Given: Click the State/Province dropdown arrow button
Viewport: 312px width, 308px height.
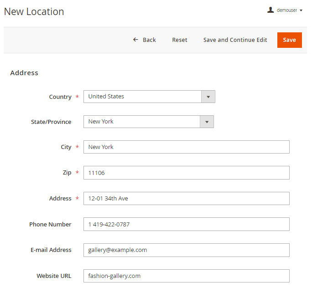Looking at the screenshot, I should tap(207, 122).
